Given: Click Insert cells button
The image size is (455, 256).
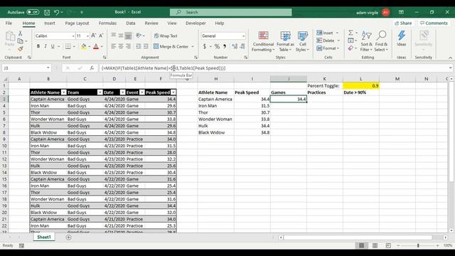Looking at the screenshot, I should pyautogui.click(x=328, y=33).
